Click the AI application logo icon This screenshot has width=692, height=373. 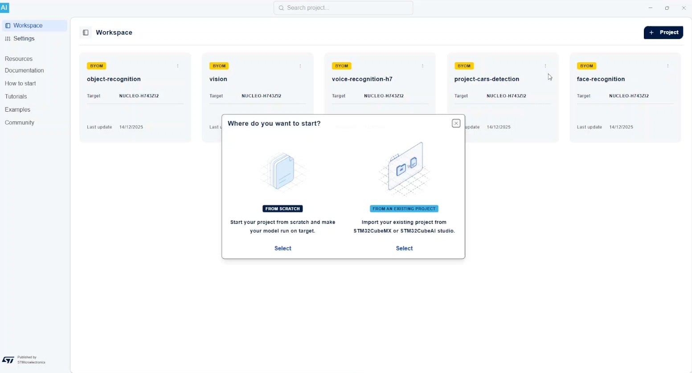point(5,8)
